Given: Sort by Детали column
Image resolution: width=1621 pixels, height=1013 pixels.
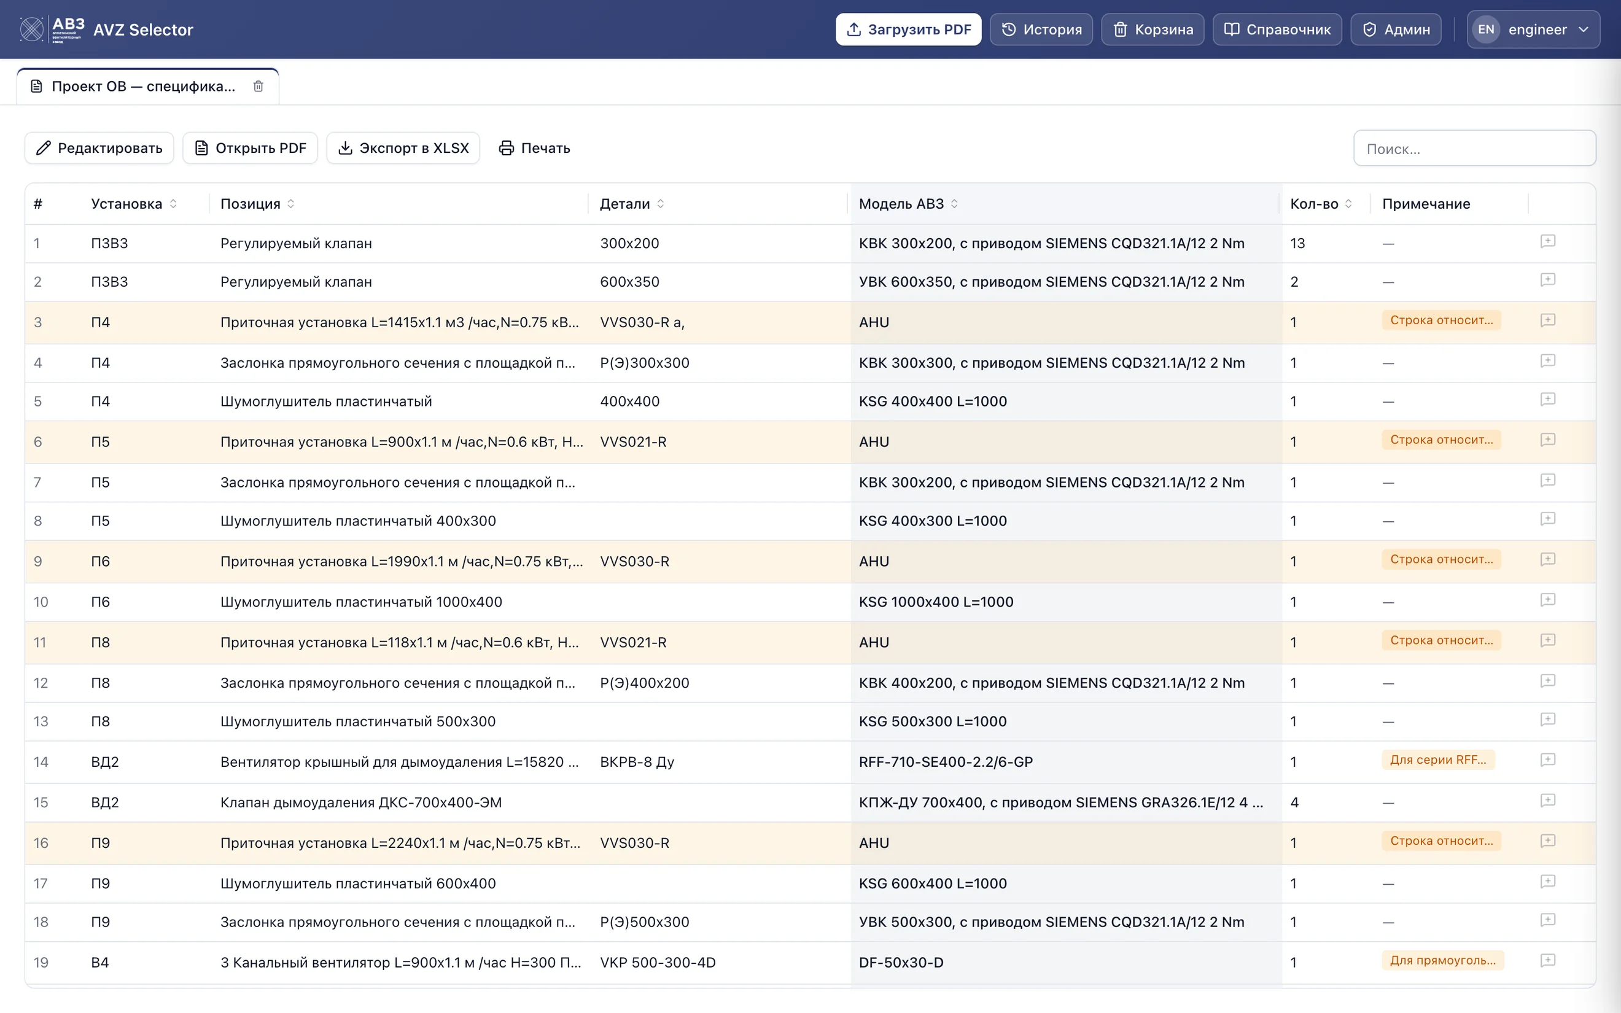Looking at the screenshot, I should coord(661,204).
